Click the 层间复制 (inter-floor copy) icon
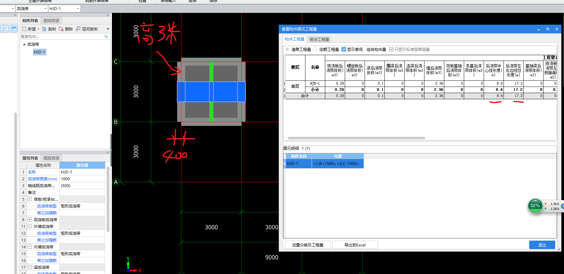Image resolution: width=564 pixels, height=274 pixels. (x=78, y=29)
